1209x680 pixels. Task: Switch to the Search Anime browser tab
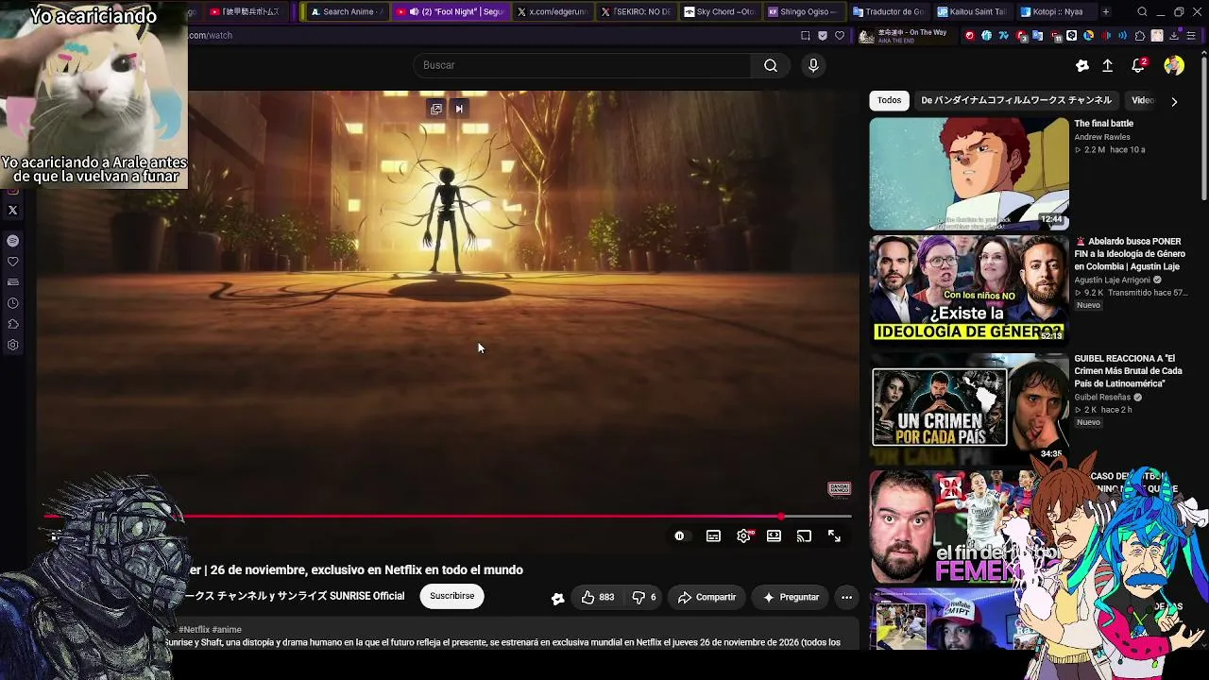[x=346, y=11]
